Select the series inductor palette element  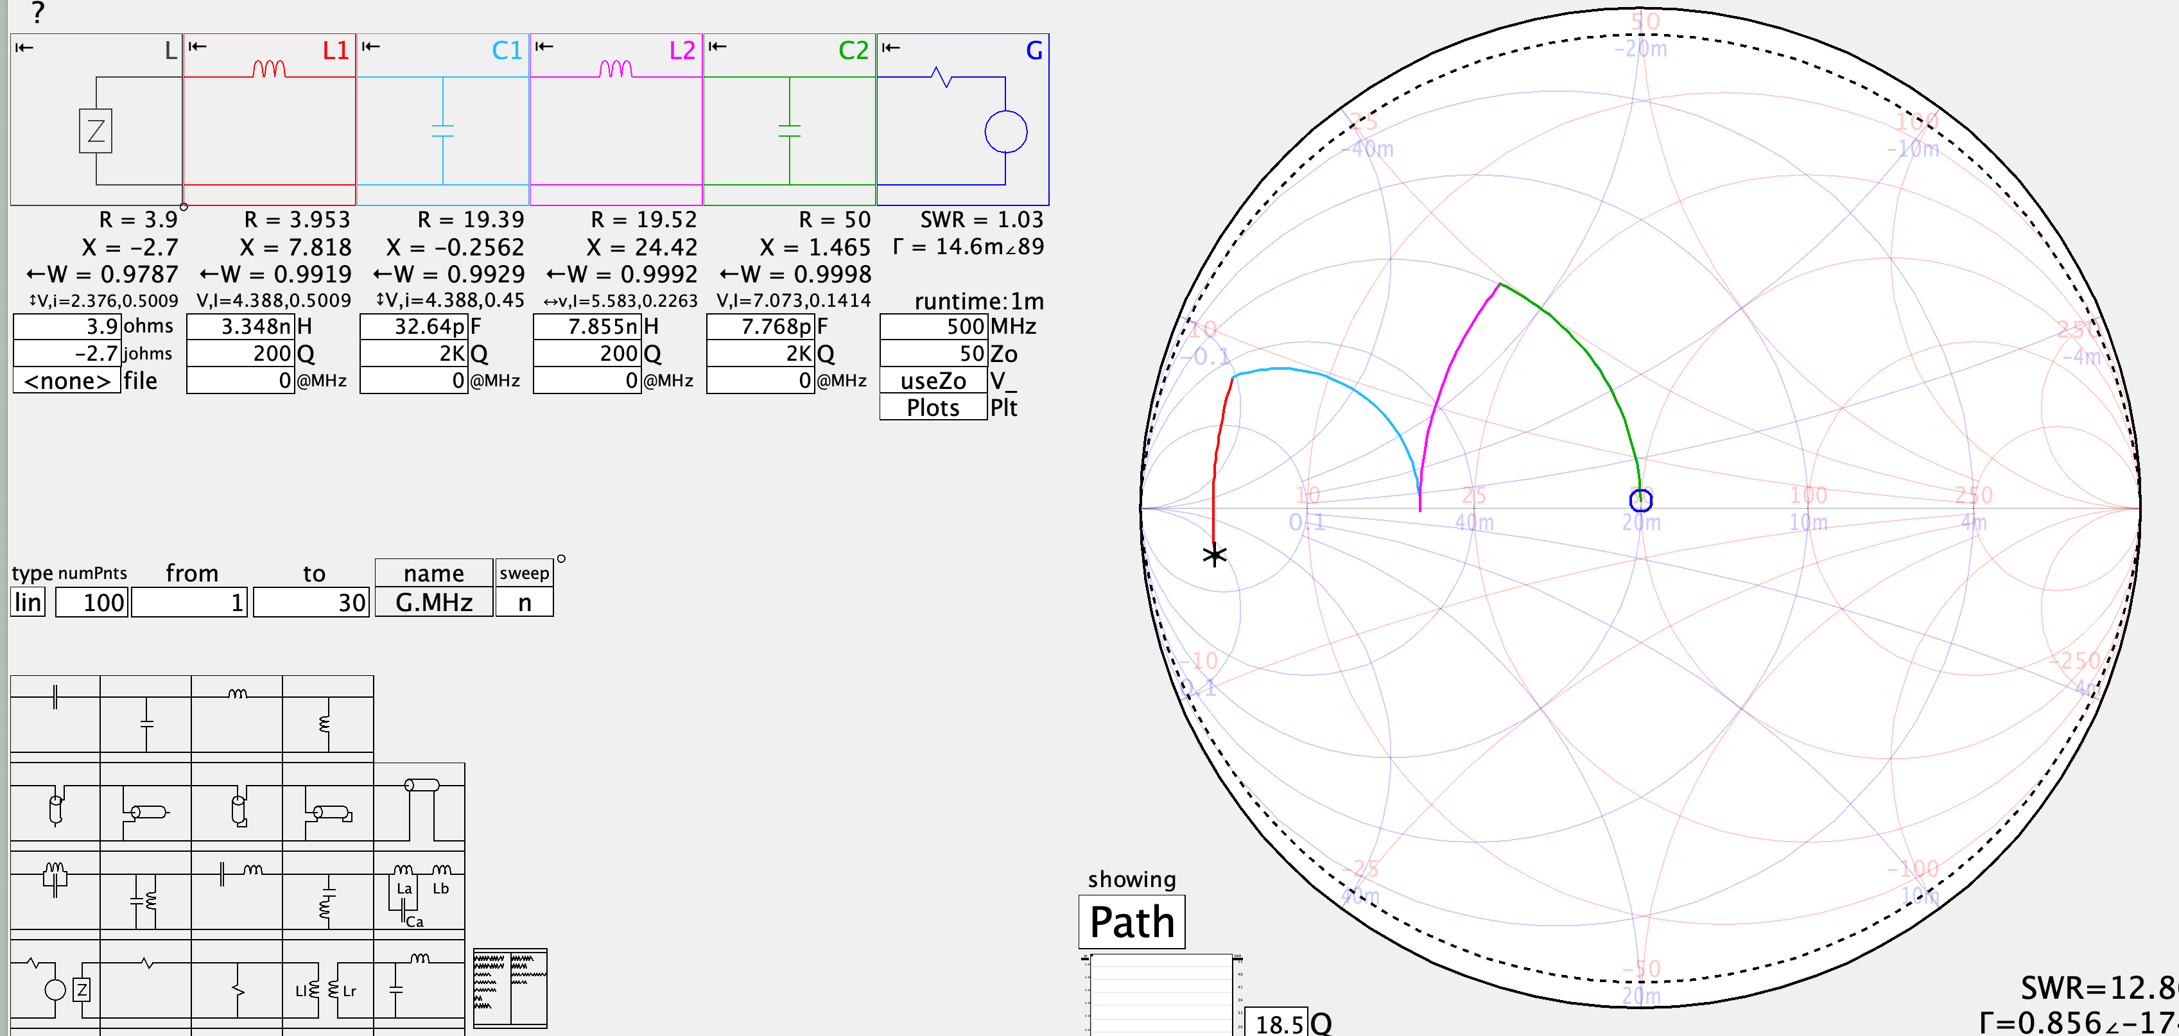[237, 714]
